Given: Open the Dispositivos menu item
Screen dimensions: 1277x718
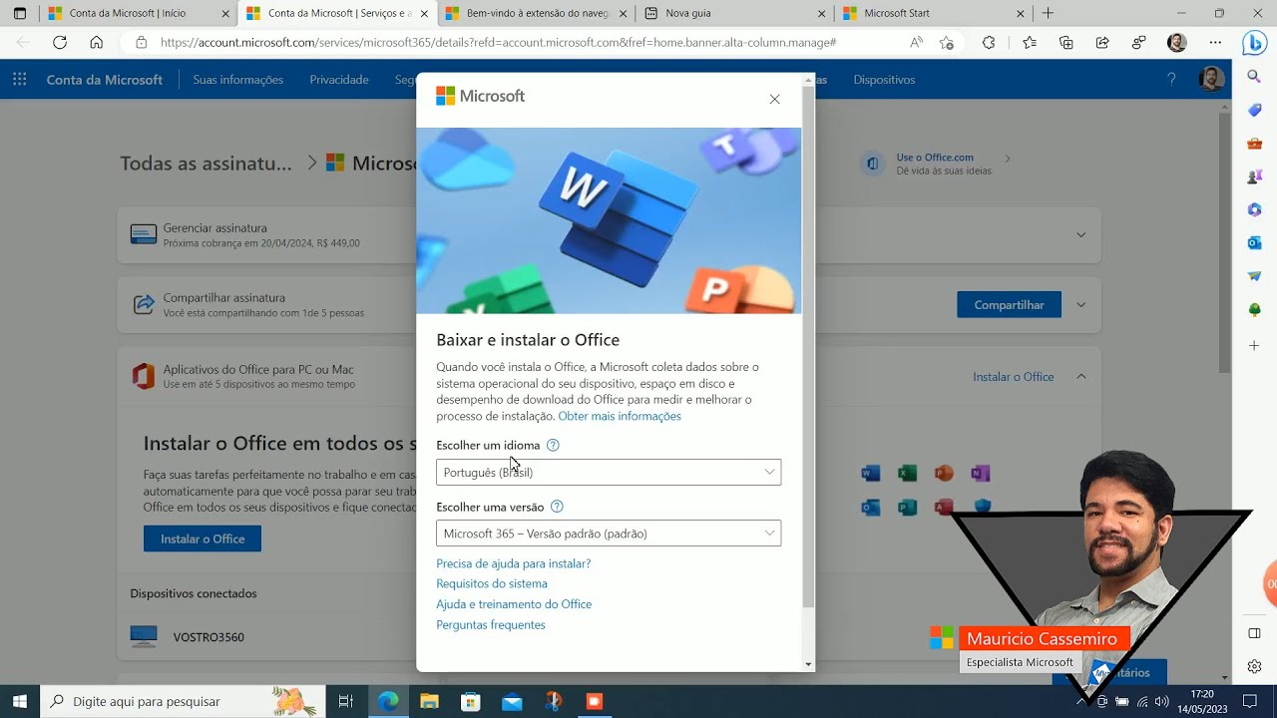Looking at the screenshot, I should (x=884, y=80).
